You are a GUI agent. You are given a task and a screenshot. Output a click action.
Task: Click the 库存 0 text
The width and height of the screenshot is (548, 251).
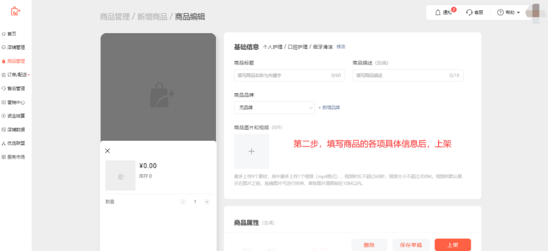pyautogui.click(x=146, y=177)
